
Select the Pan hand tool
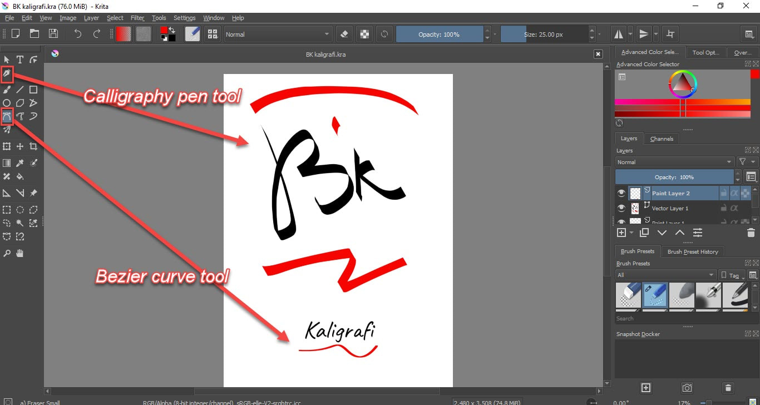pos(20,253)
